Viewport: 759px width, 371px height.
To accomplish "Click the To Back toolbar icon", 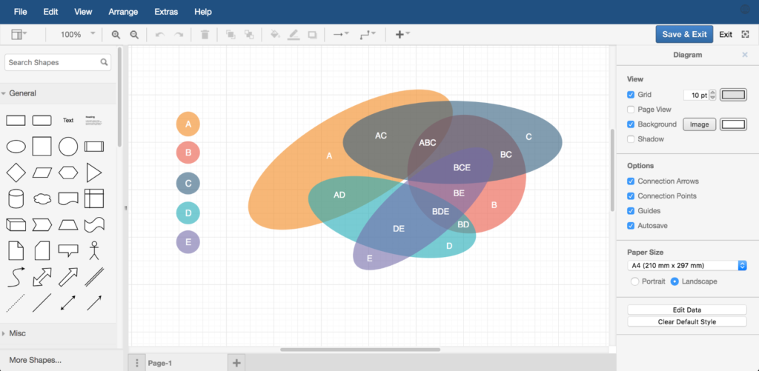I will [249, 34].
